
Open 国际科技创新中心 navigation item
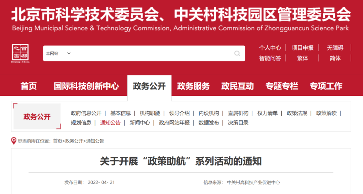pos(86,86)
